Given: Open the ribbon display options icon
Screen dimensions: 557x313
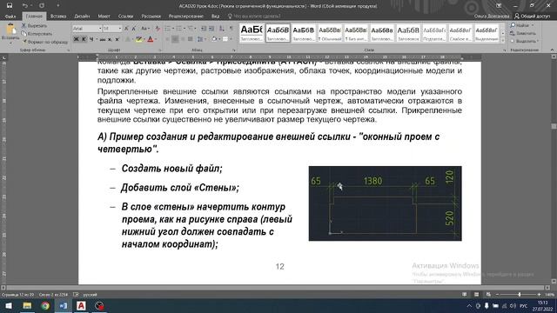Looking at the screenshot, I should click(x=499, y=6).
